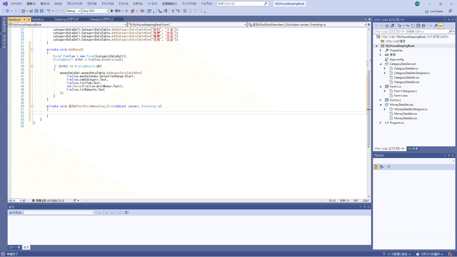Switch to the Git 変更 tab
Image resolution: width=457 pixels, height=257 pixels.
pos(413,148)
